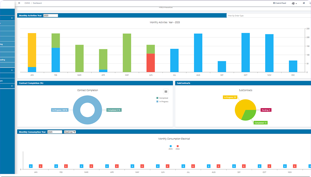Click the Pending: 0 pie chart label

coord(266,110)
